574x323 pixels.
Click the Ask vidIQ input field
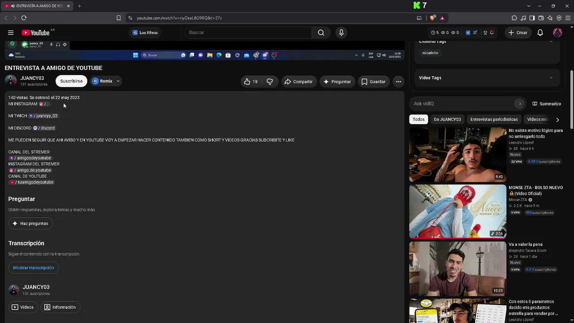click(462, 104)
